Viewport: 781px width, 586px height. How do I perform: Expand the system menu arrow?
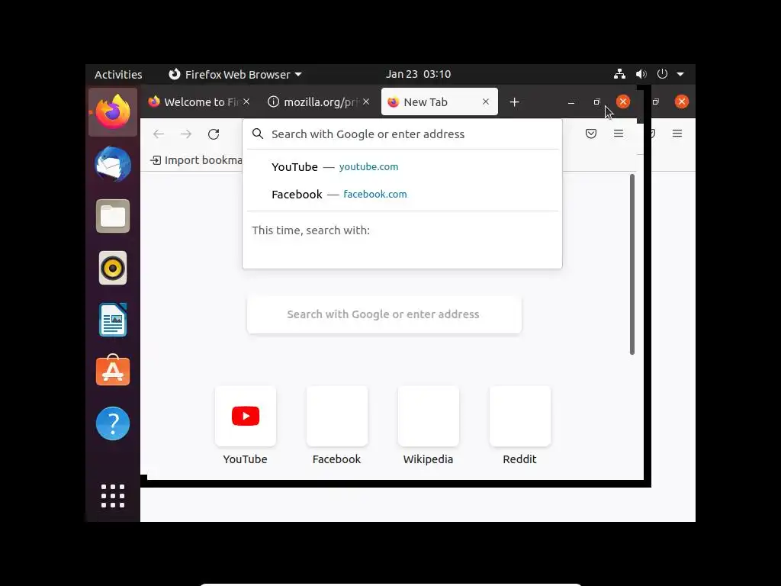pyautogui.click(x=680, y=74)
